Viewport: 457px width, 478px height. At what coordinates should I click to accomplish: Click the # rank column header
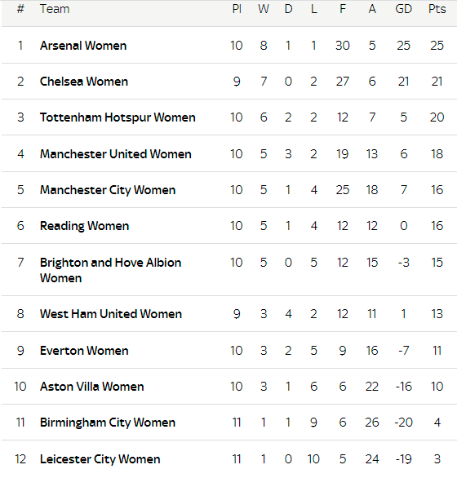point(20,9)
